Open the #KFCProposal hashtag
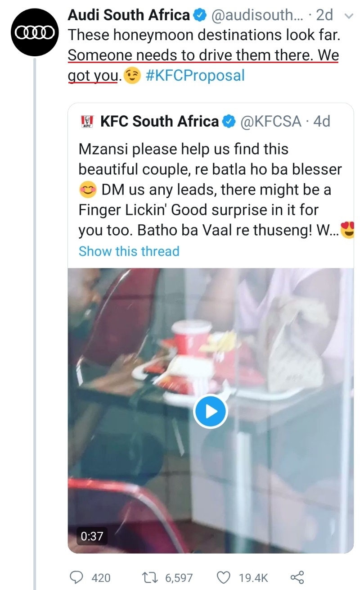The image size is (364, 590). [x=195, y=75]
